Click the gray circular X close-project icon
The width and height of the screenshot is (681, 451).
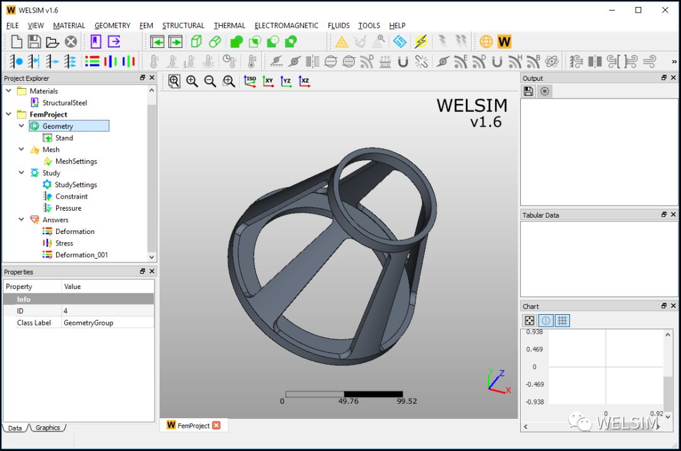coord(71,42)
